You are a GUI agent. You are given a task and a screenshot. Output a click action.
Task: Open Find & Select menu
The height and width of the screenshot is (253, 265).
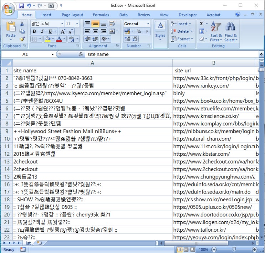231,32
